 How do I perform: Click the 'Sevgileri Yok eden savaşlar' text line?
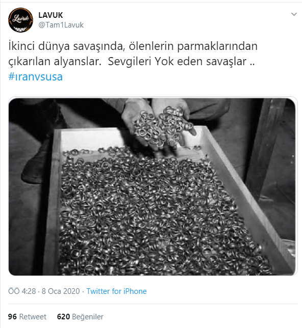tap(177, 62)
